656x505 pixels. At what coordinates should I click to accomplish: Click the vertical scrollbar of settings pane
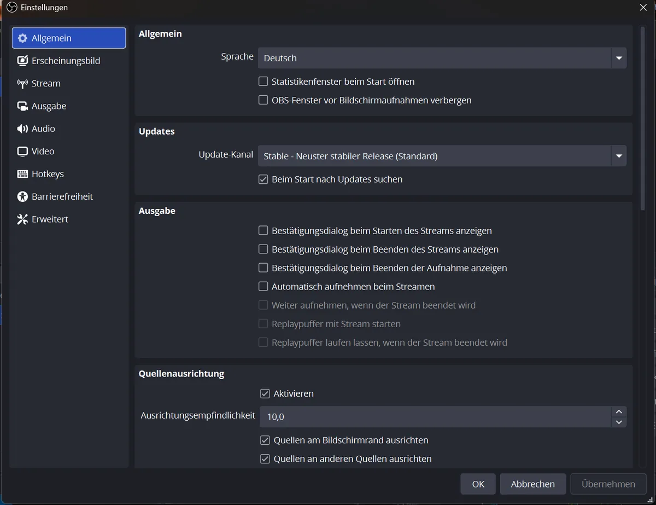tap(643, 119)
